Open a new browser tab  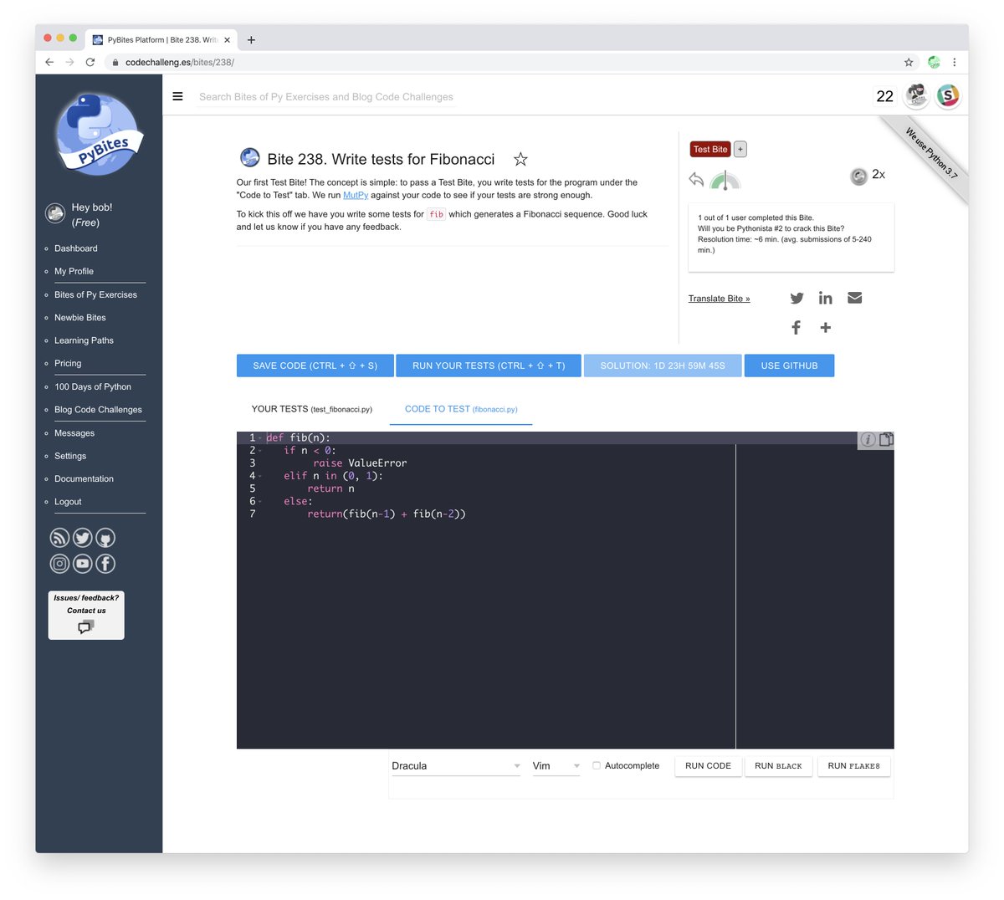(x=251, y=39)
